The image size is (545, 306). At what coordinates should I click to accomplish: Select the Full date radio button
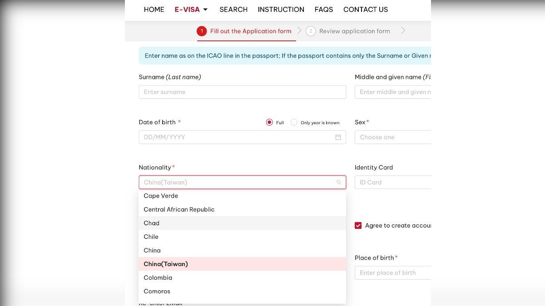pos(269,122)
